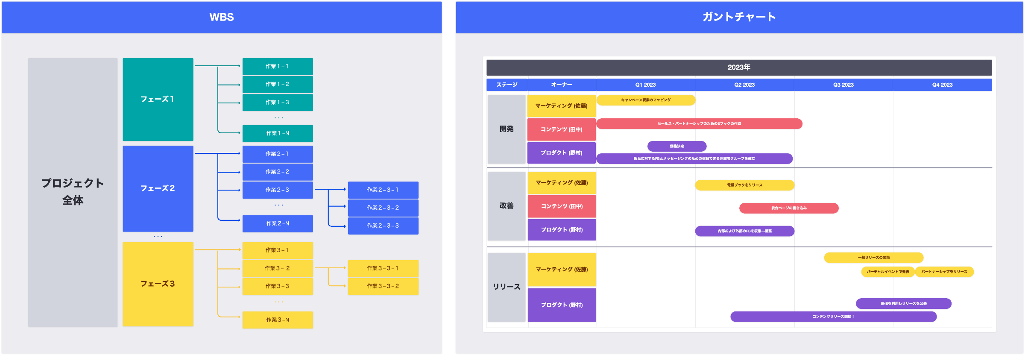Click the 作業2-3 task node

(x=278, y=190)
